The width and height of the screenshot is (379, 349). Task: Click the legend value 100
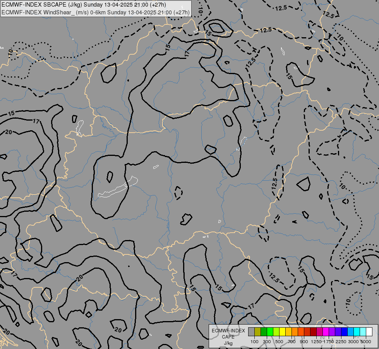(254, 342)
